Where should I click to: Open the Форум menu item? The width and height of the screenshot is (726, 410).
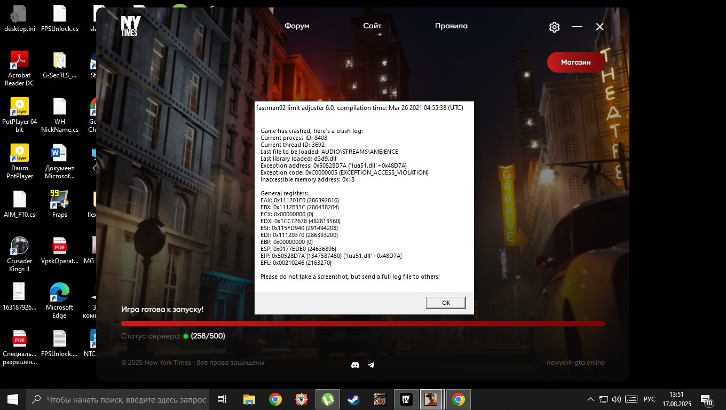click(297, 26)
